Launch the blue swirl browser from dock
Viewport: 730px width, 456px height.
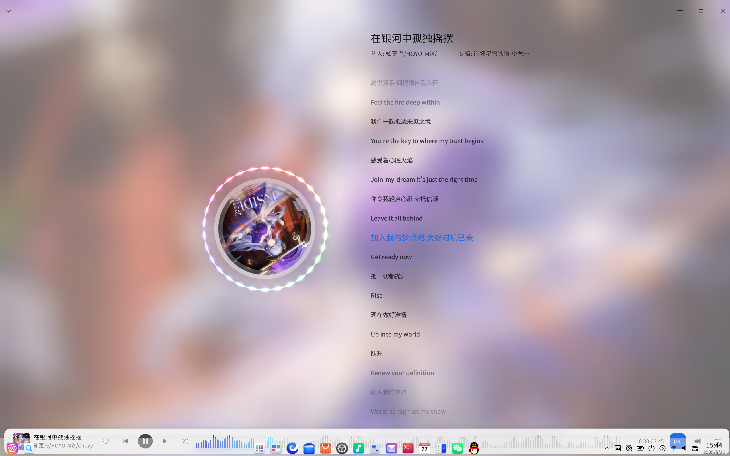(x=292, y=449)
